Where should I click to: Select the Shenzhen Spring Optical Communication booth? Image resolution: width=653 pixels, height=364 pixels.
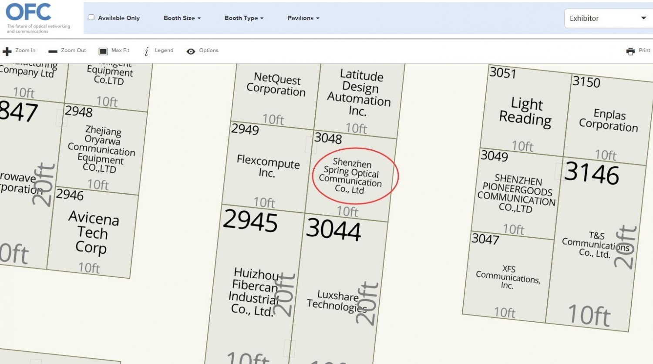[351, 176]
